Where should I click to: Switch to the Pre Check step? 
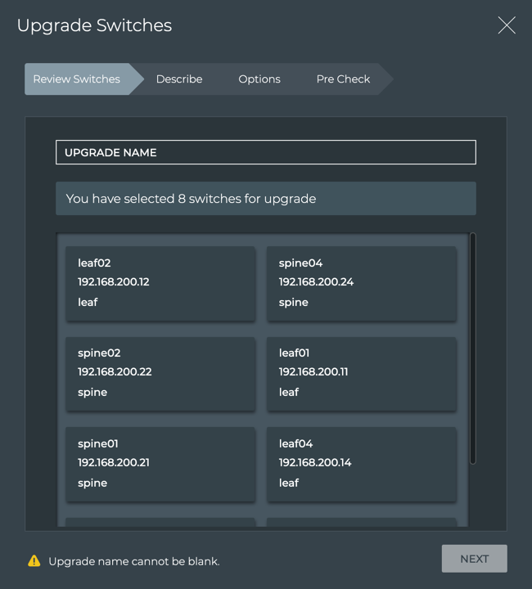(x=343, y=79)
